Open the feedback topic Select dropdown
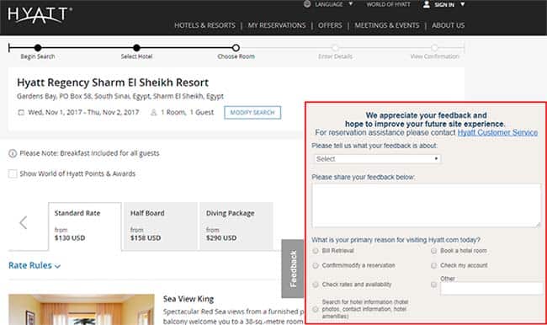 377,159
